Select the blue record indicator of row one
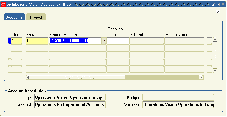The width and height of the screenshot is (227, 117). point(10,41)
